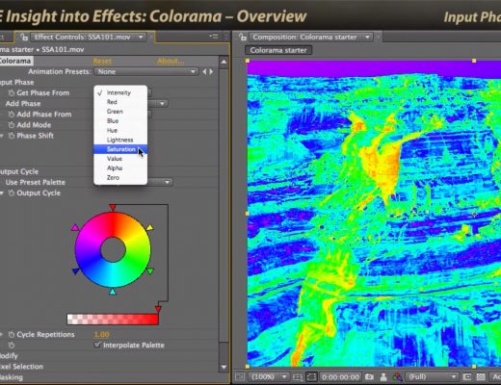Click red triangle above opacity bar
Viewport: 501px width, 385px height.
pyautogui.click(x=158, y=309)
